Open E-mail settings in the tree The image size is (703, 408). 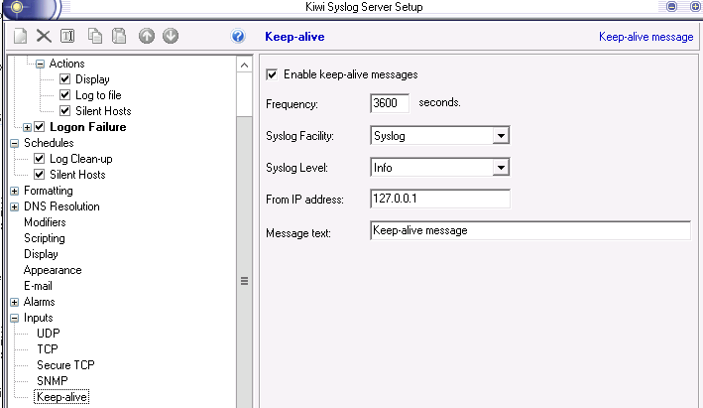pyautogui.click(x=38, y=286)
